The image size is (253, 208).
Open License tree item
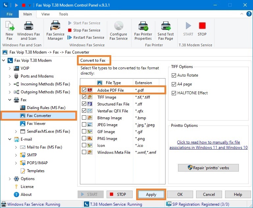click(24, 187)
